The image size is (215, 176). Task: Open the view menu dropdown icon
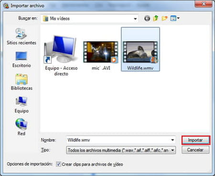pos(175,18)
